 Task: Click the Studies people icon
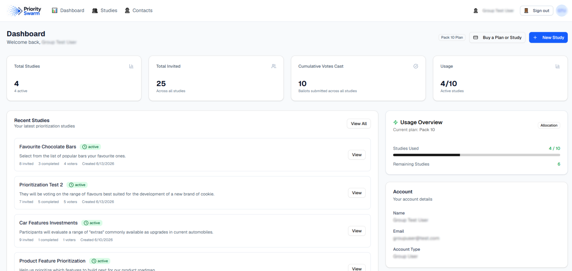[95, 11]
